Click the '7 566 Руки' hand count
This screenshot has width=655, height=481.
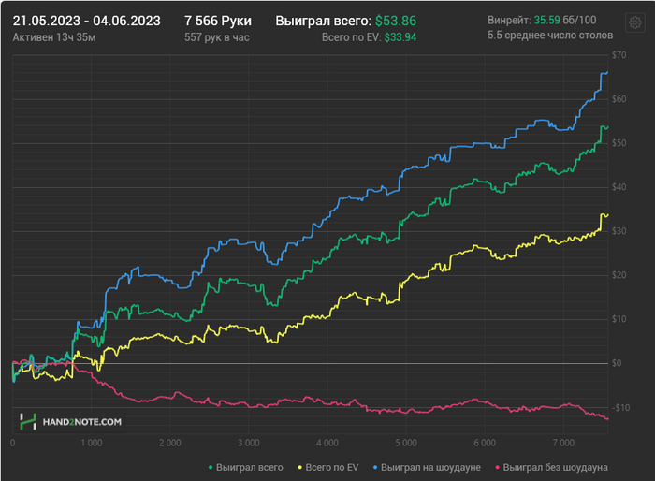pos(218,21)
